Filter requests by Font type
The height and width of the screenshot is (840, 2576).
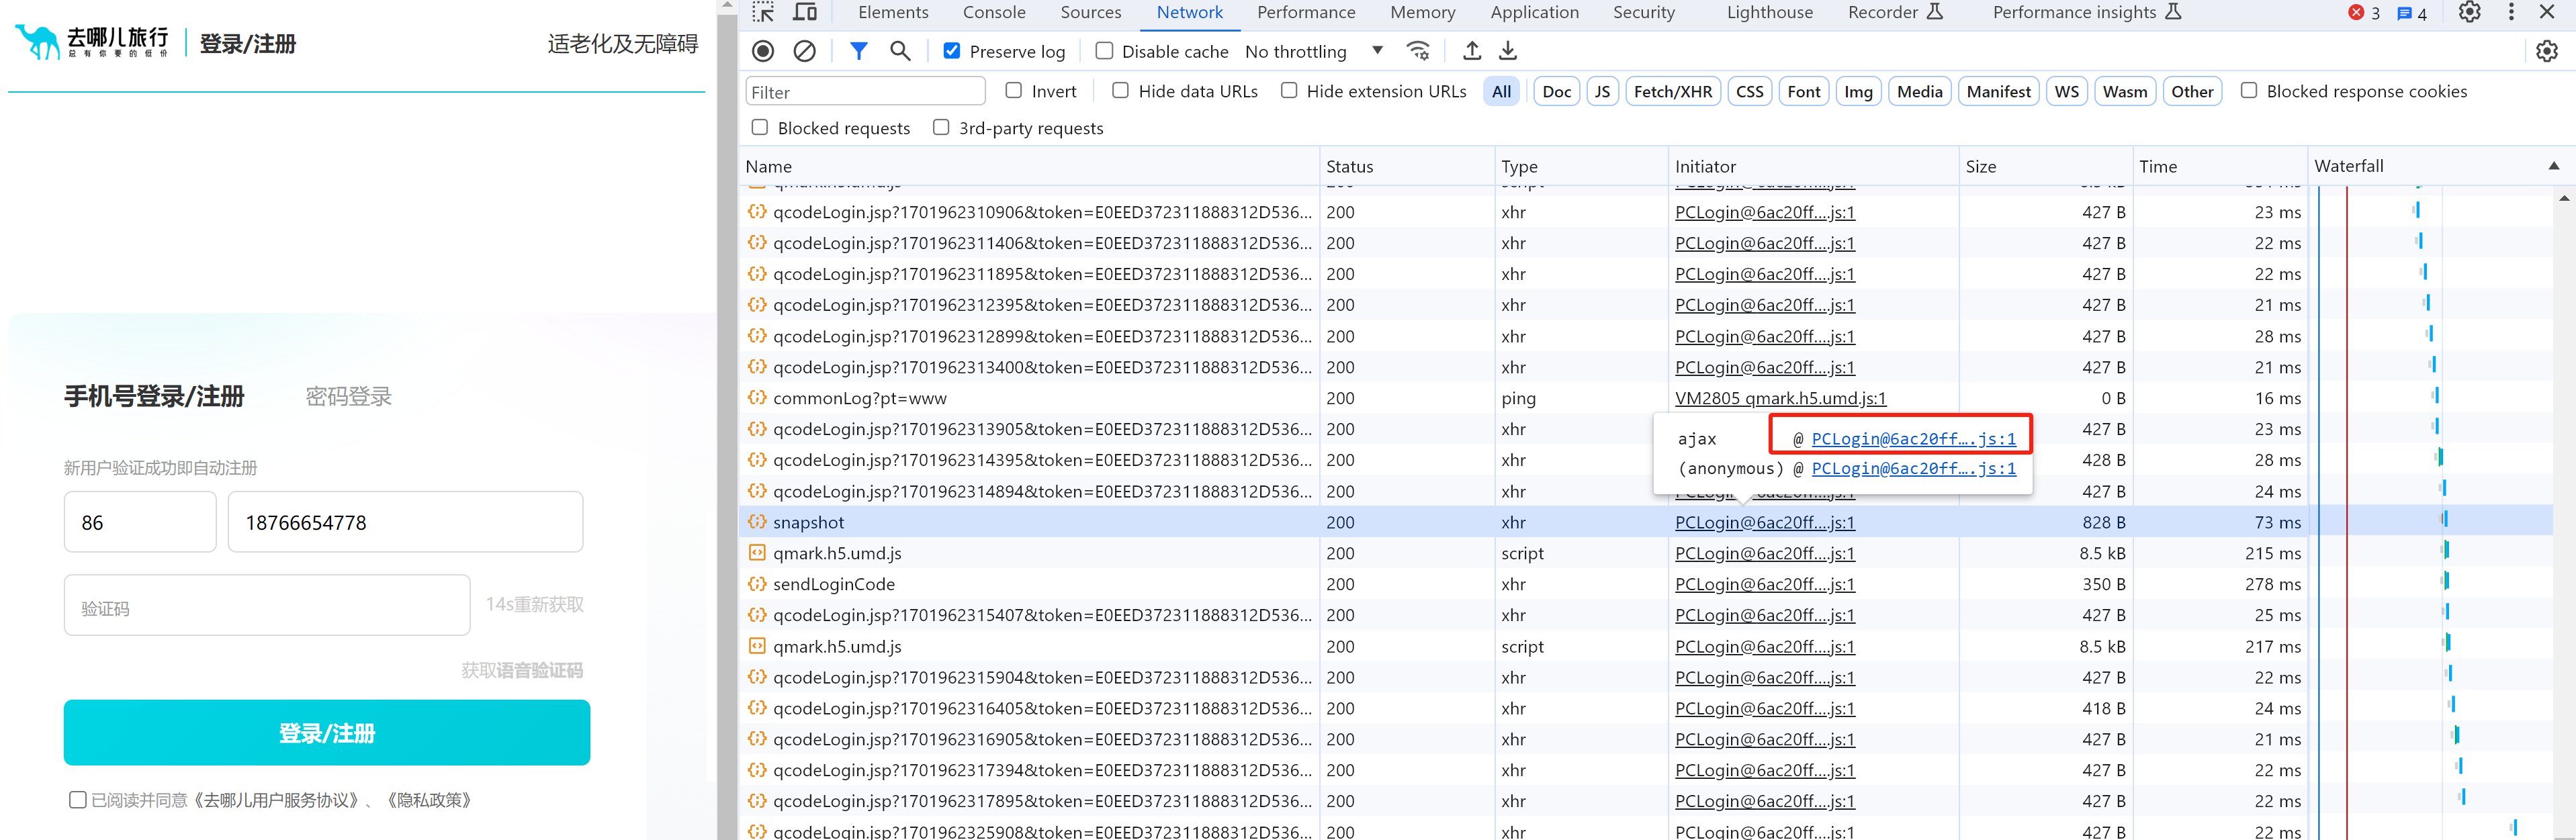(x=1803, y=91)
